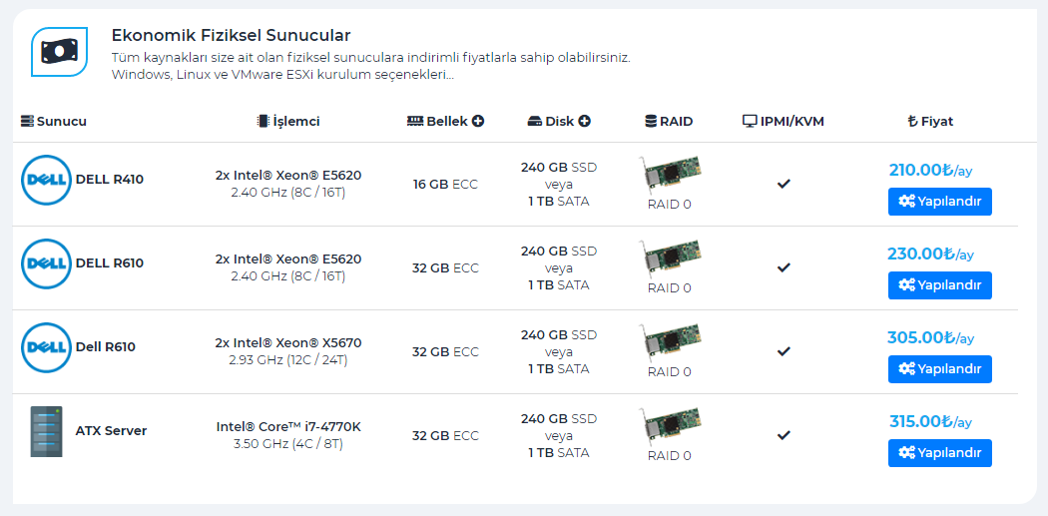Click RAID card image in DELL R410 row
Image resolution: width=1048 pixels, height=516 pixels.
[669, 176]
